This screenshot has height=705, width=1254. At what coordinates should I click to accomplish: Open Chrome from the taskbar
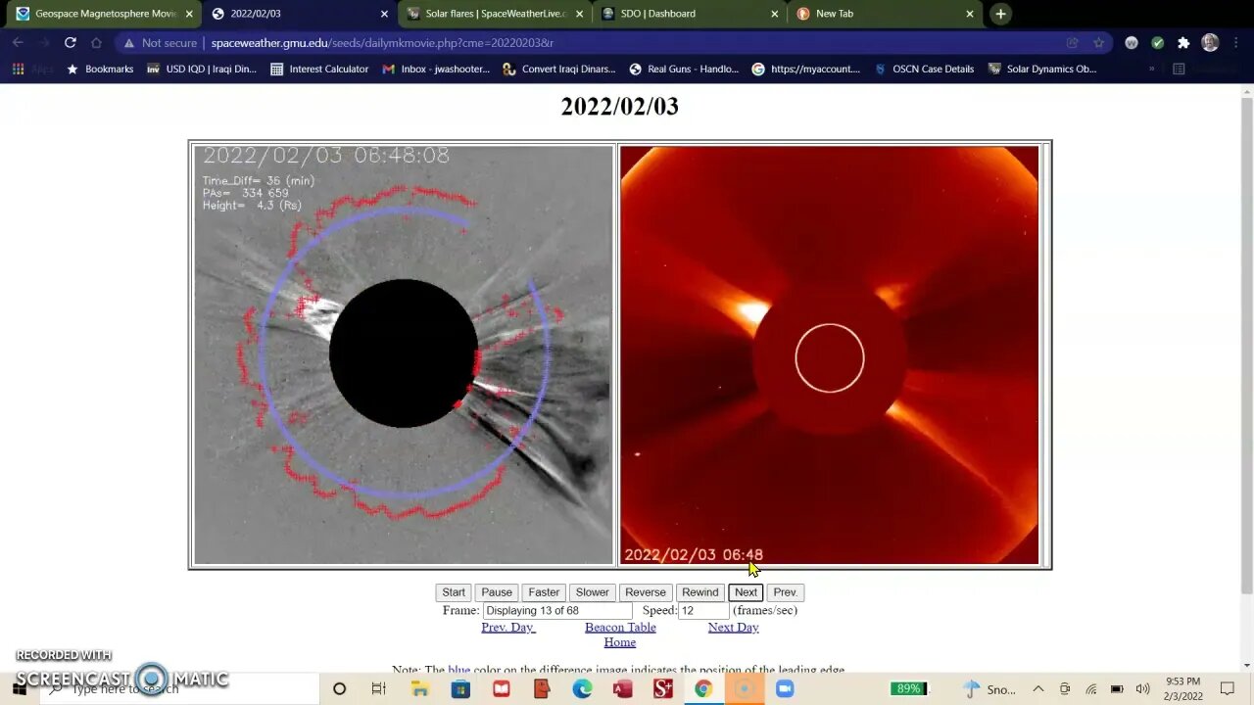[x=703, y=689]
